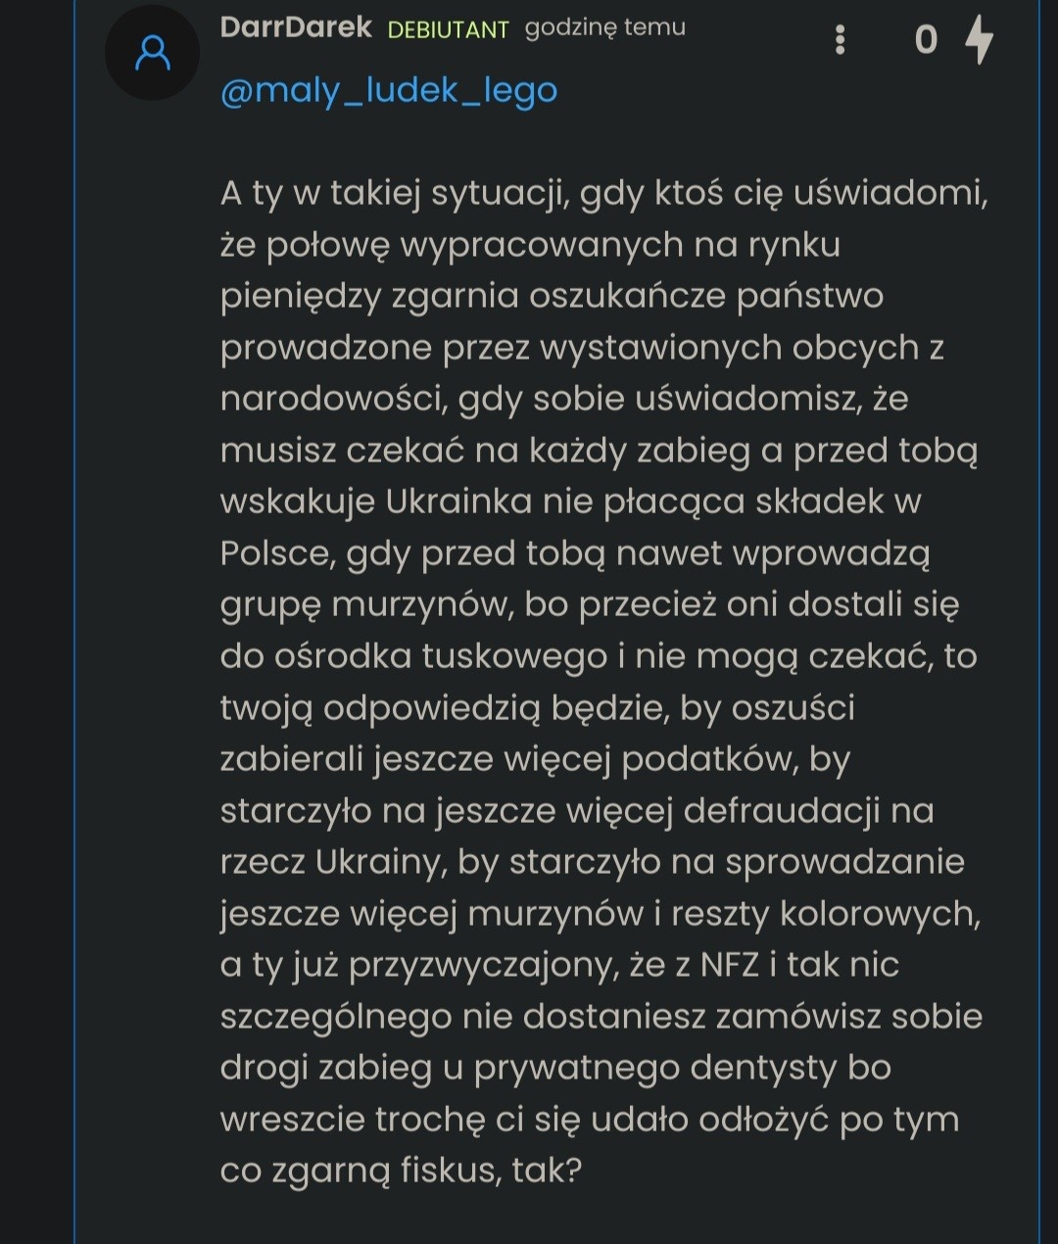Open the DarrDarek username profile link
Viewport: 1058px width, 1244px height.
(x=296, y=27)
